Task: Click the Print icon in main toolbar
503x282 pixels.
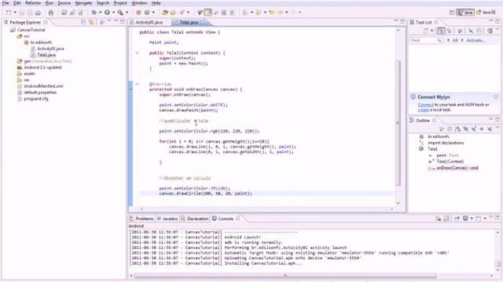Action: click(38, 13)
